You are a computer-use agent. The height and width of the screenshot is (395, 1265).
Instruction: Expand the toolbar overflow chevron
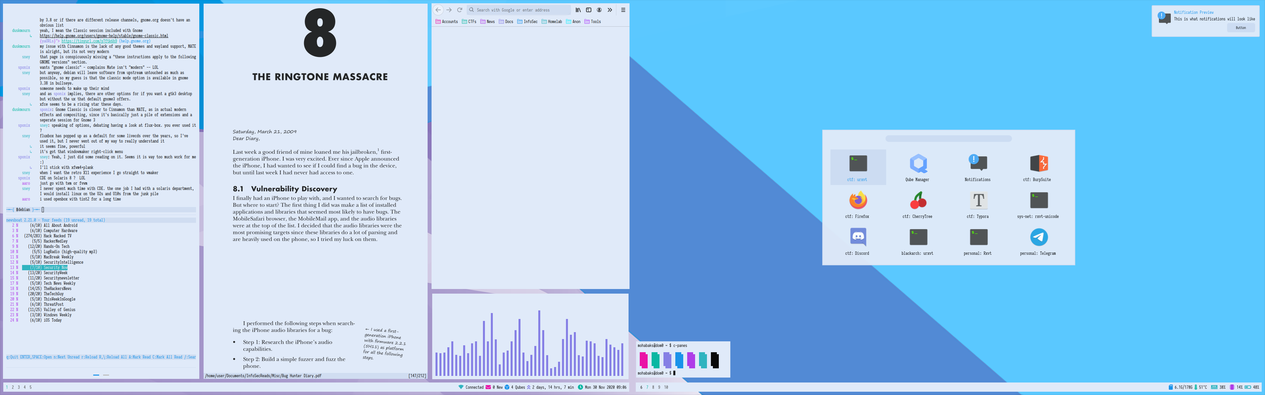coord(610,10)
